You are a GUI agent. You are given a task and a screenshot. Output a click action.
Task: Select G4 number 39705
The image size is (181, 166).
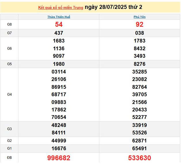(140, 94)
